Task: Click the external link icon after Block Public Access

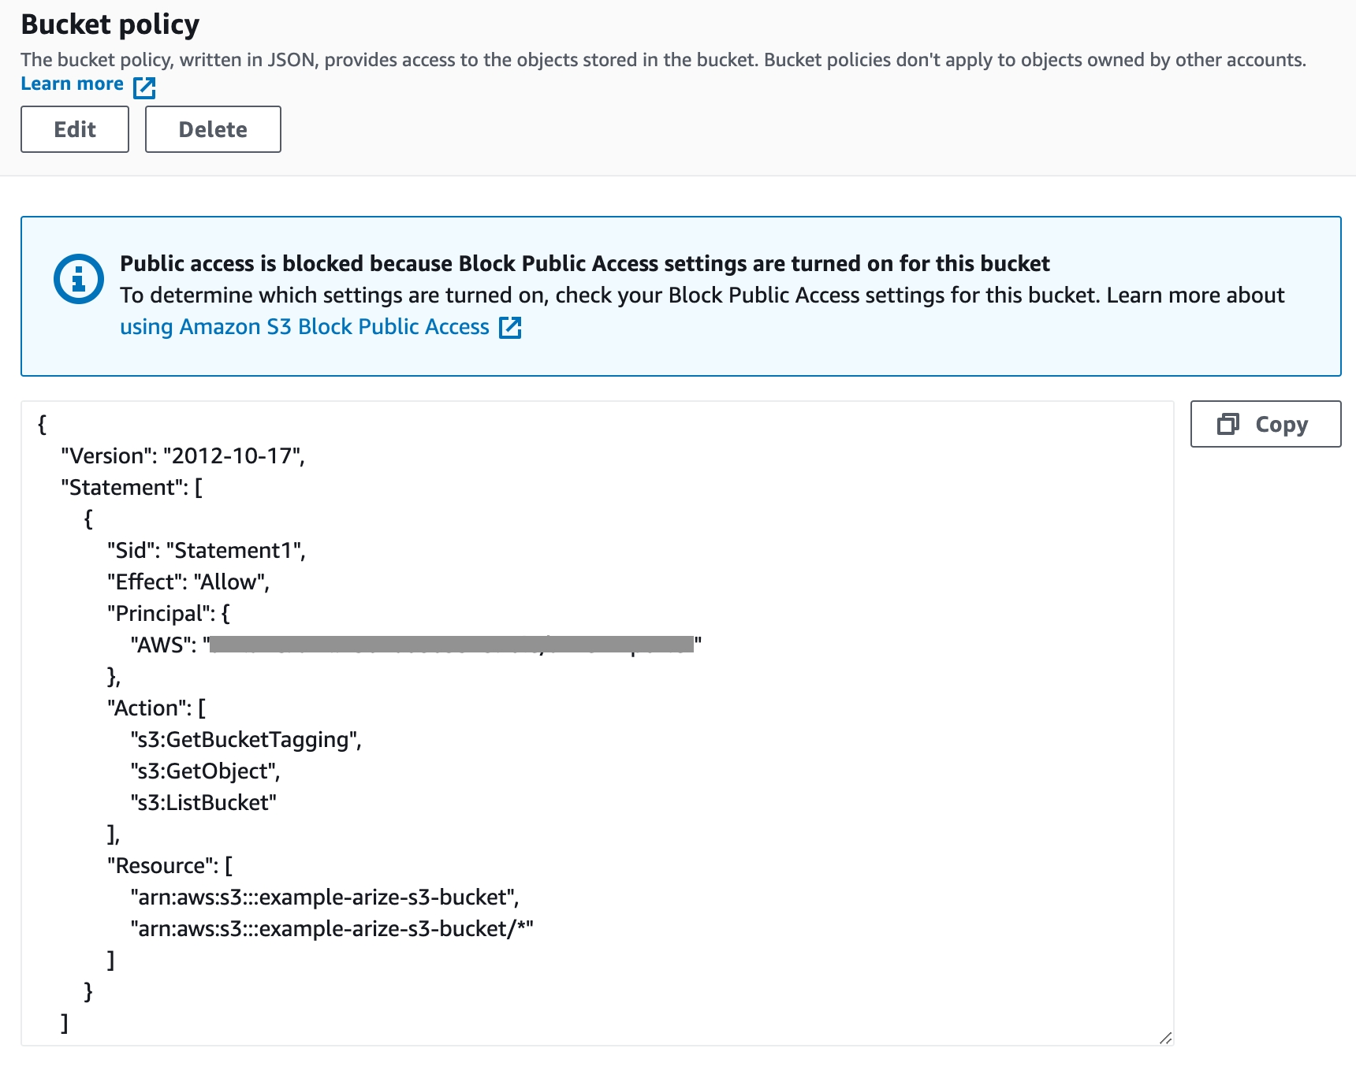Action: [x=510, y=328]
